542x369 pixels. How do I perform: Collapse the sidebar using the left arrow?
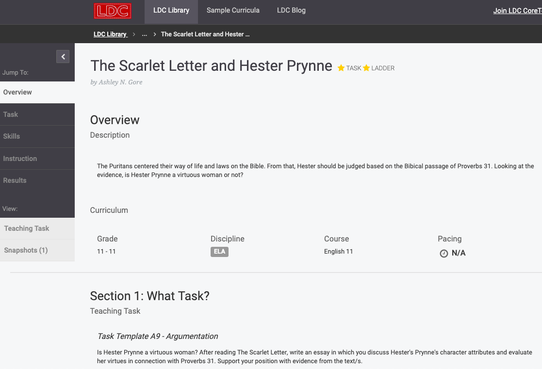click(x=63, y=56)
